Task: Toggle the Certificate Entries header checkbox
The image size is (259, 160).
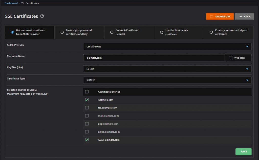Action: (x=87, y=92)
